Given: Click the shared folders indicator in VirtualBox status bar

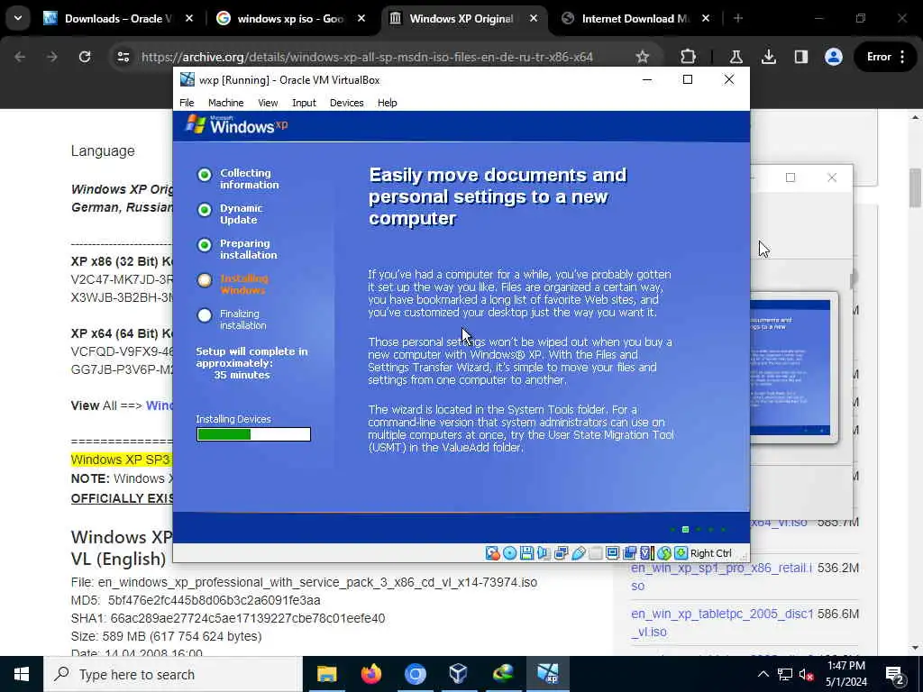Looking at the screenshot, I should (x=596, y=553).
